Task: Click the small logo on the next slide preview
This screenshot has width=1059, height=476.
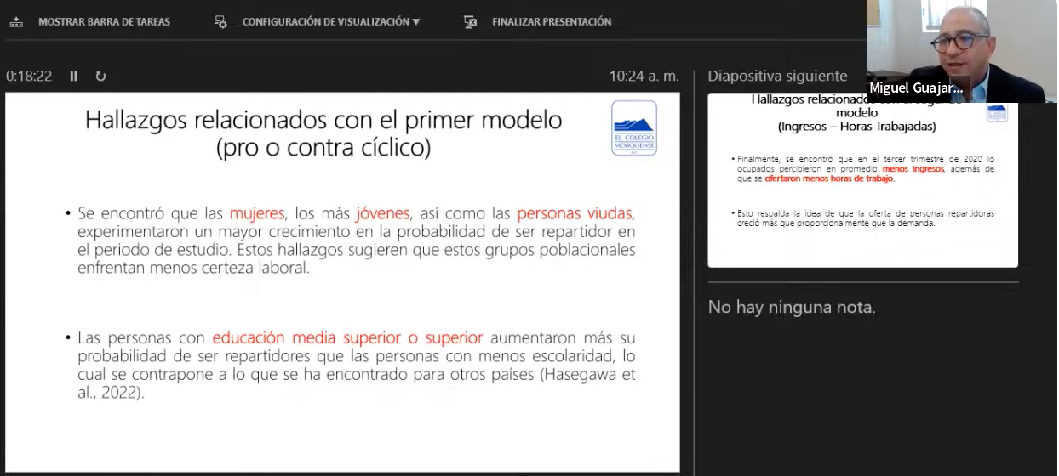Action: pos(997,112)
